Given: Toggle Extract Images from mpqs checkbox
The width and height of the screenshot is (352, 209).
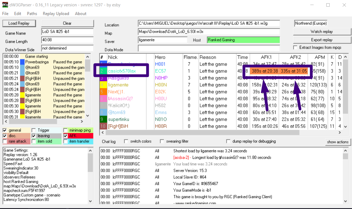Looking at the screenshot, I should [x=296, y=48].
